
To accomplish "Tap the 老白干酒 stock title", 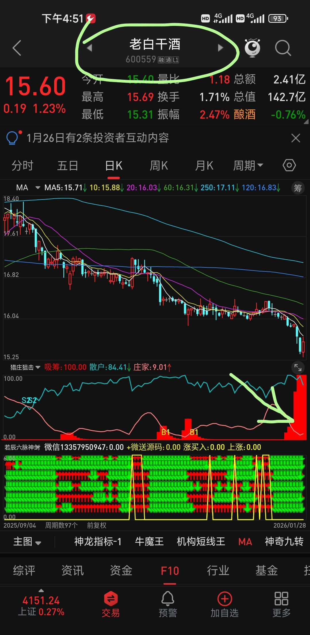I will pyautogui.click(x=155, y=44).
